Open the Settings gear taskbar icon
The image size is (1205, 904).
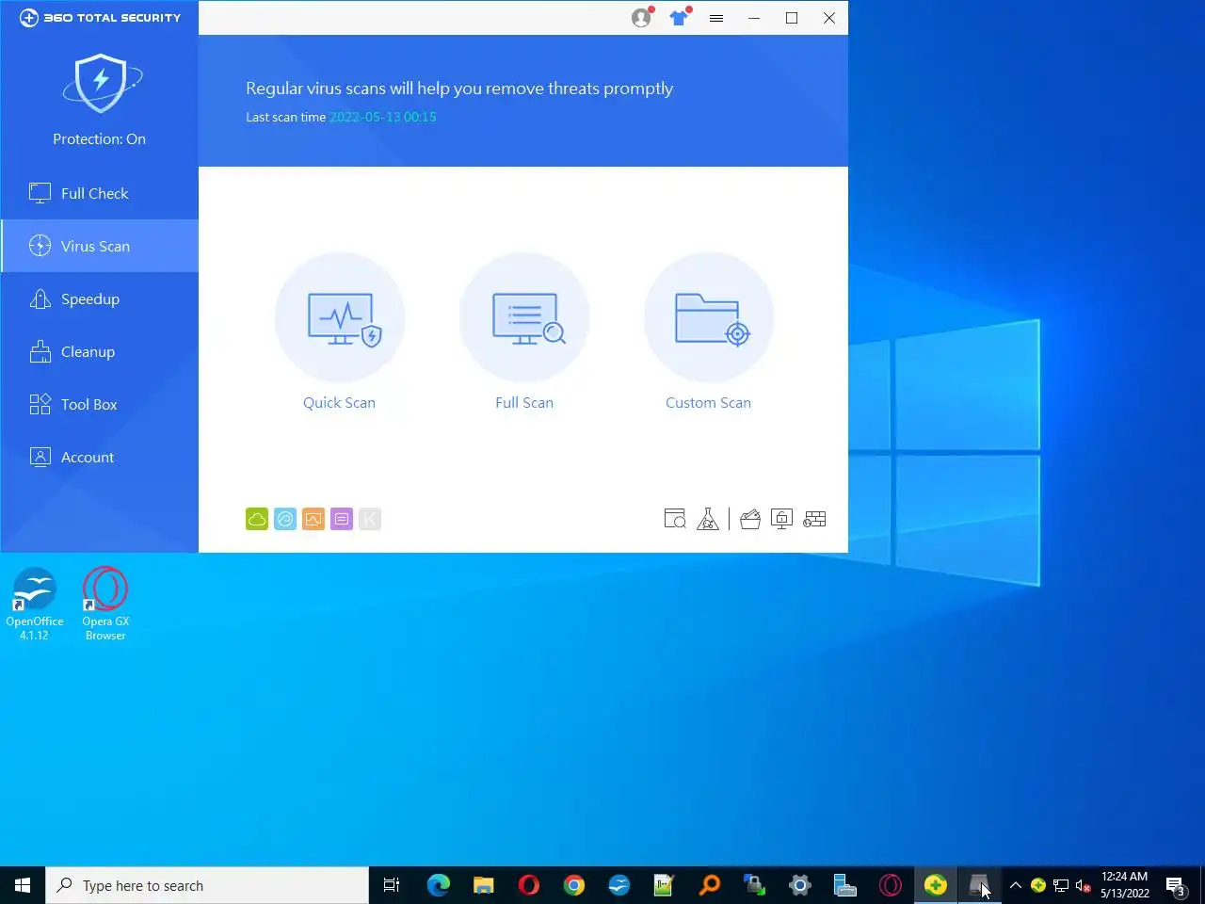click(799, 885)
